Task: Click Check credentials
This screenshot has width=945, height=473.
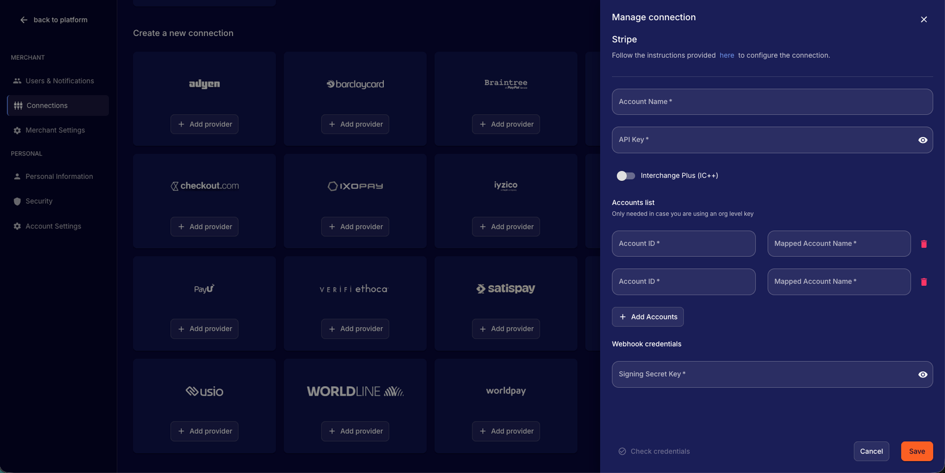Action: click(654, 452)
